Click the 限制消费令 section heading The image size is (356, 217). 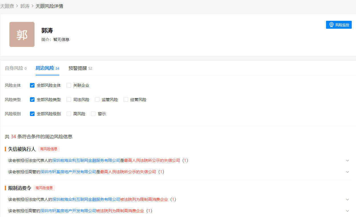(19, 188)
